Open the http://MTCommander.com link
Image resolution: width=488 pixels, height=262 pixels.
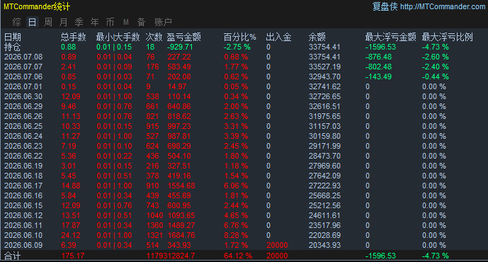[x=443, y=6]
